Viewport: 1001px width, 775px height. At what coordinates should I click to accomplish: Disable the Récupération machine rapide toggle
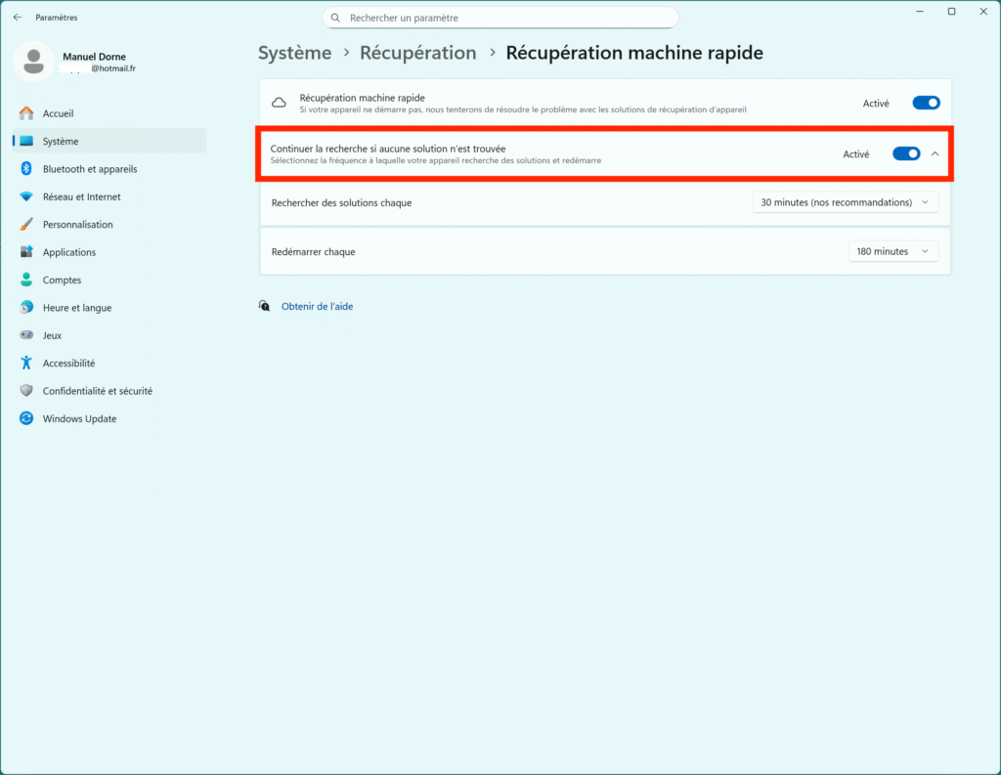click(x=926, y=103)
